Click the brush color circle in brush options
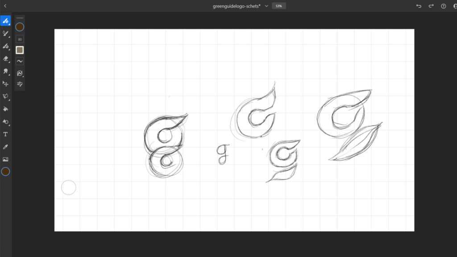 tap(20, 27)
